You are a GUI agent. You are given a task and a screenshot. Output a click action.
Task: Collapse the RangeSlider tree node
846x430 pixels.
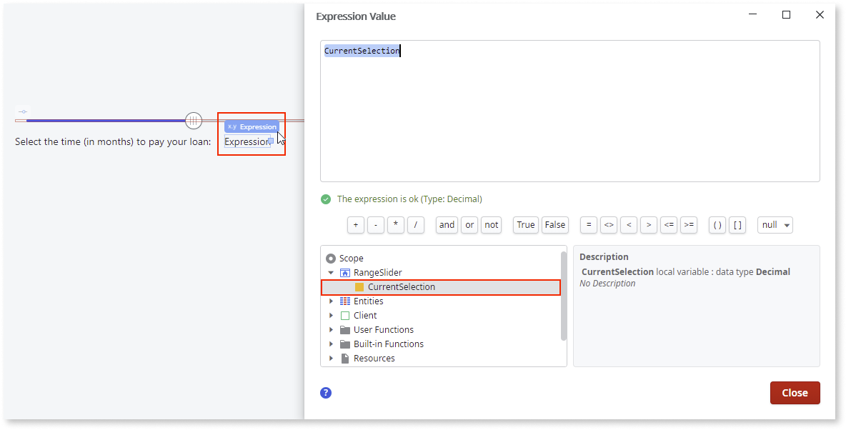pos(330,272)
